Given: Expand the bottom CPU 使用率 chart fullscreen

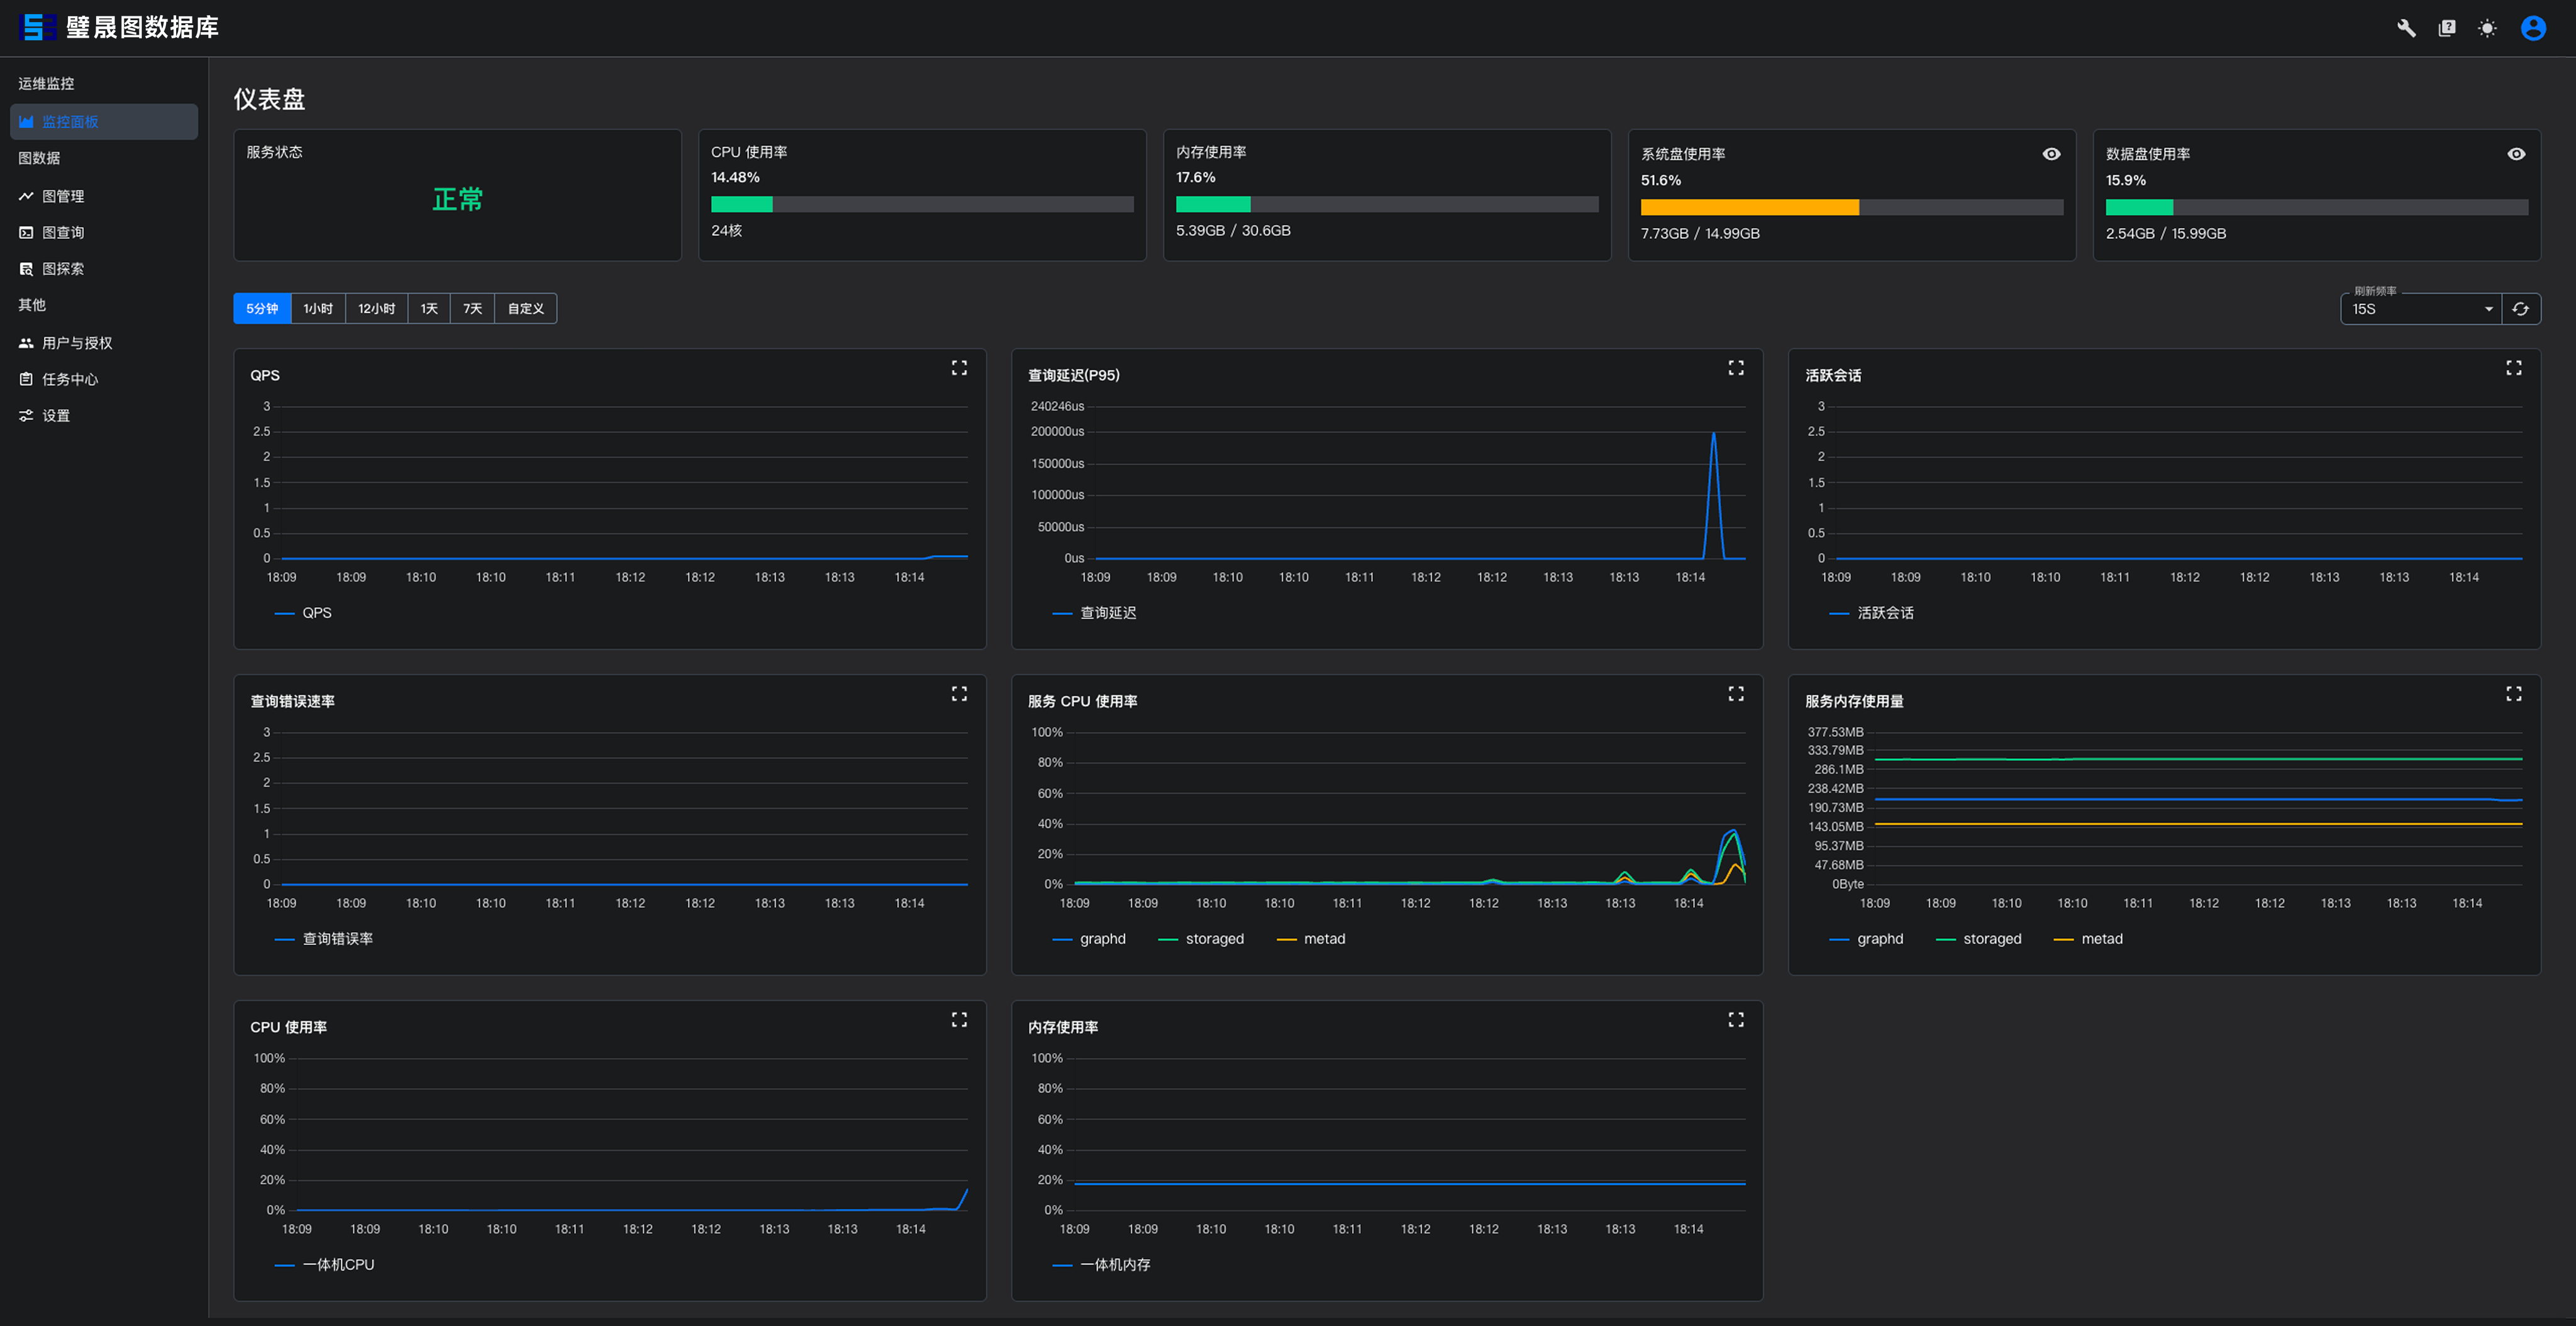Looking at the screenshot, I should (x=959, y=1020).
